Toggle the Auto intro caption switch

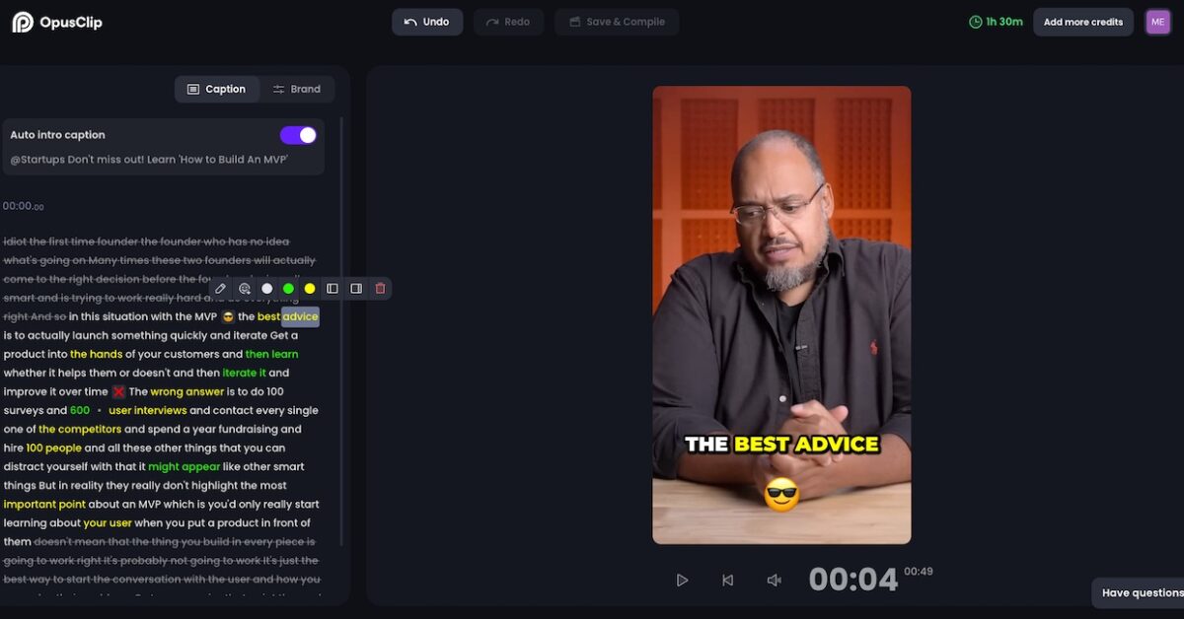tap(298, 135)
